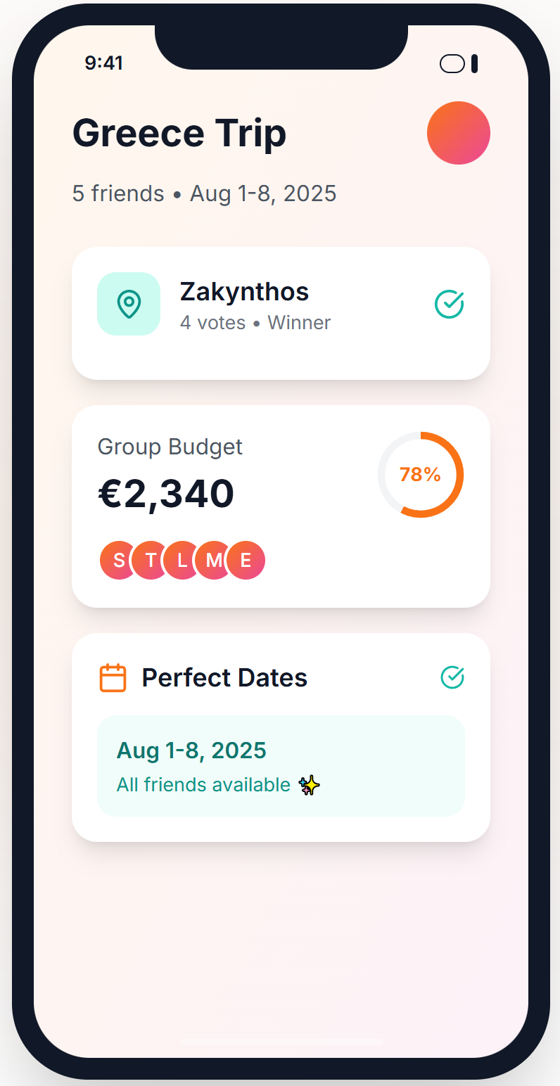The image size is (560, 1086).
Task: Tap the location pin icon beside Zakynthos
Action: [129, 304]
